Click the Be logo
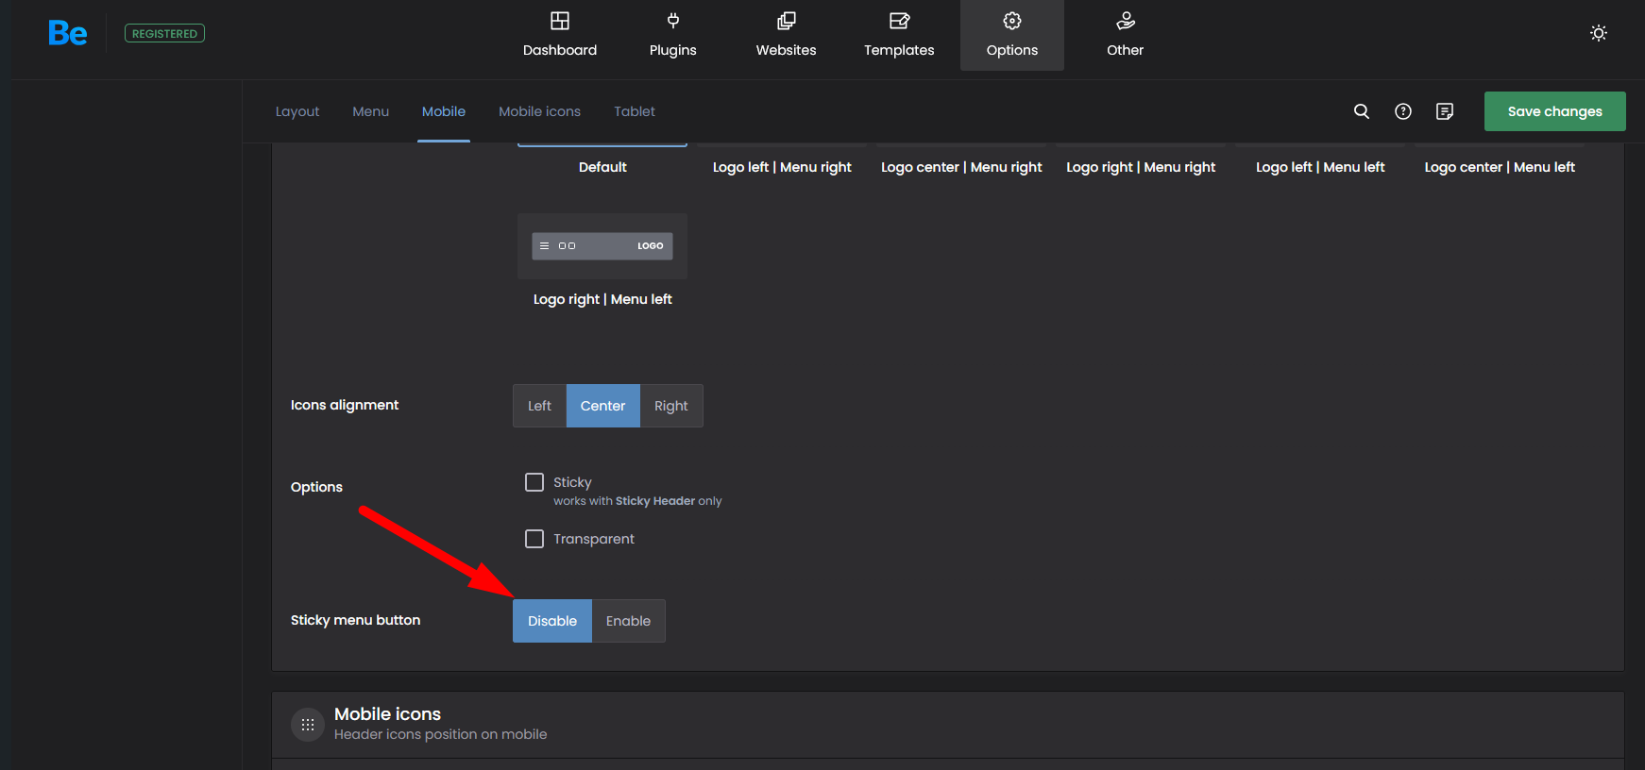 (x=67, y=33)
